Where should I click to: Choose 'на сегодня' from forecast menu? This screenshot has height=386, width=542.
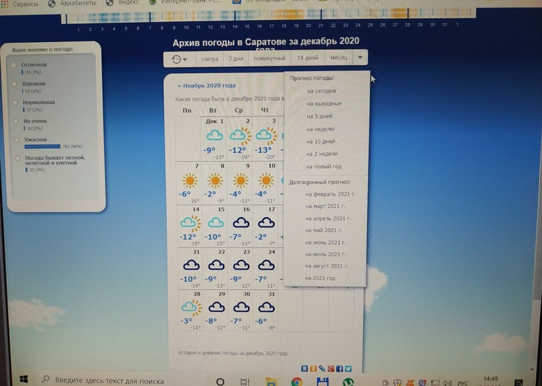[321, 91]
